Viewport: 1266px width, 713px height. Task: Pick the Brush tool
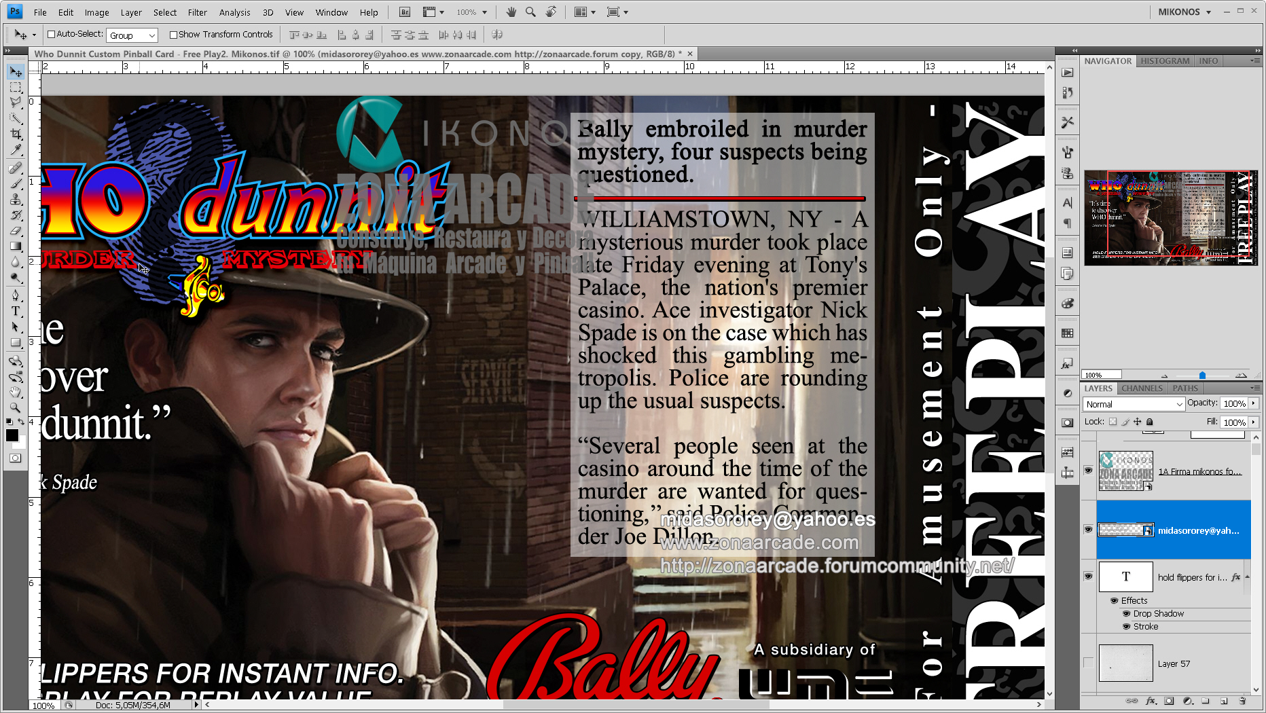[x=16, y=184]
